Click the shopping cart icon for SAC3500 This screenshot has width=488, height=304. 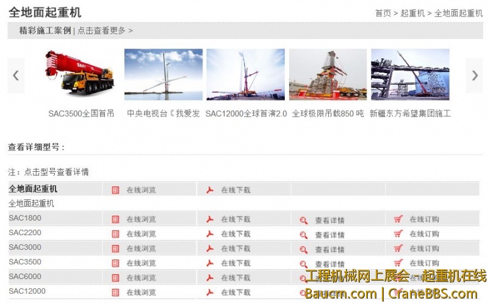(x=398, y=263)
